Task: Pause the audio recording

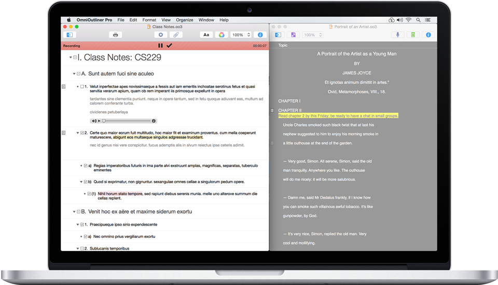Action: 160,46
